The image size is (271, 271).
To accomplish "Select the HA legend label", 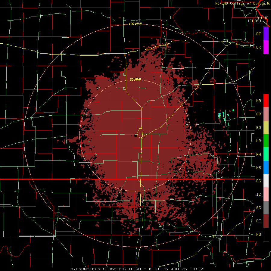I will [258, 101].
